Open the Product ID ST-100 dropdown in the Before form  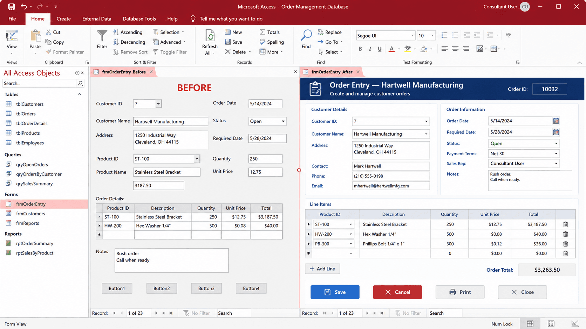[197, 159]
